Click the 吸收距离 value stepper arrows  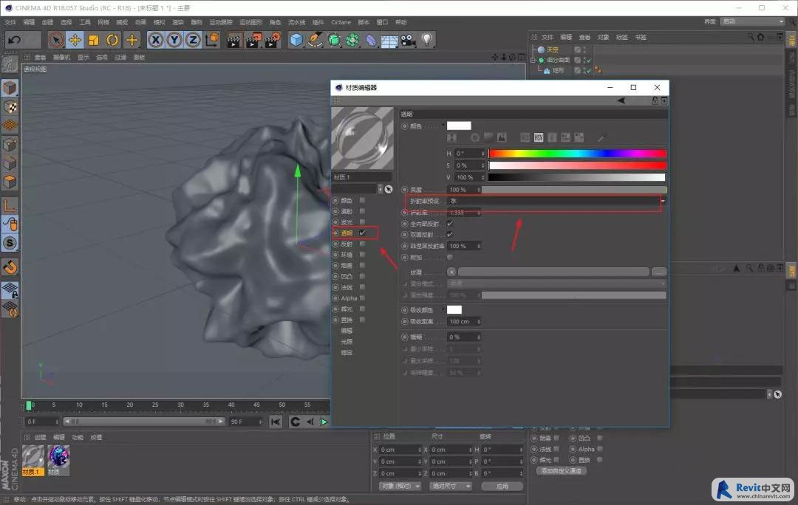tap(479, 321)
